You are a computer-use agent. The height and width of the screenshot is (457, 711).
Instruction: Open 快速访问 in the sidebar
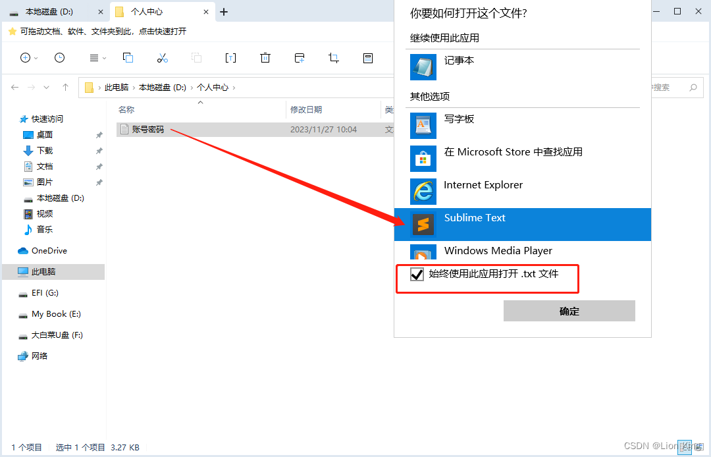tap(47, 119)
